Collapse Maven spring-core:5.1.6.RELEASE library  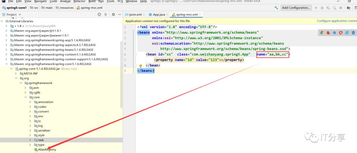[x=6, y=64]
